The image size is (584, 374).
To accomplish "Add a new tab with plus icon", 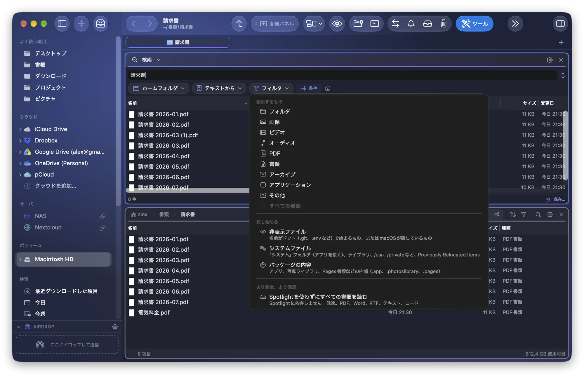I will click(561, 43).
